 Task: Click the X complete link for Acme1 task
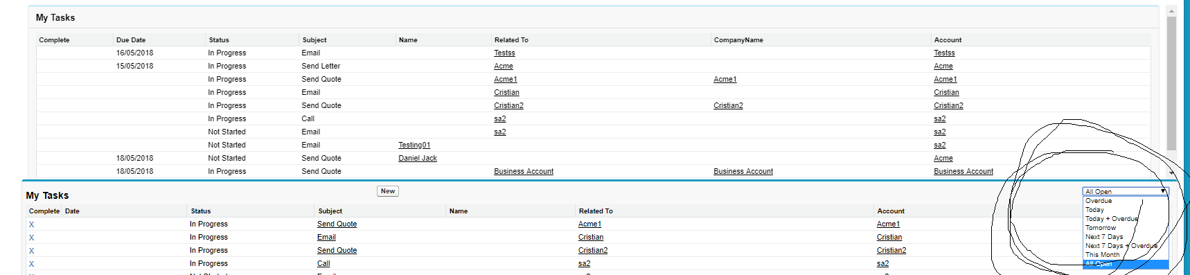pyautogui.click(x=31, y=224)
